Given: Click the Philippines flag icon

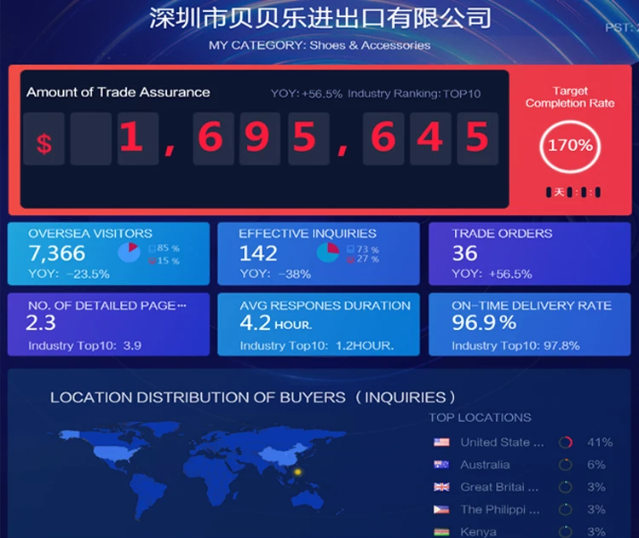Looking at the screenshot, I should click(x=441, y=509).
